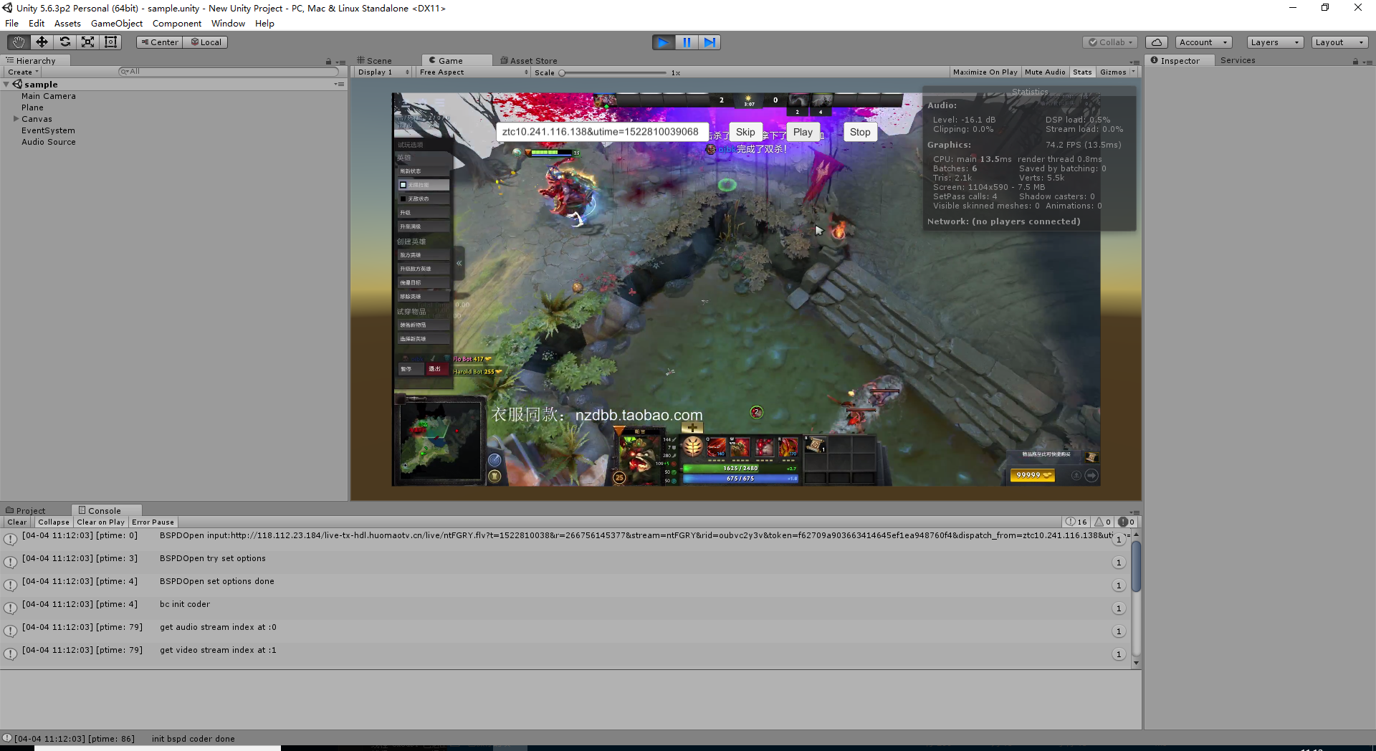Open the Display 1 dropdown

point(383,72)
